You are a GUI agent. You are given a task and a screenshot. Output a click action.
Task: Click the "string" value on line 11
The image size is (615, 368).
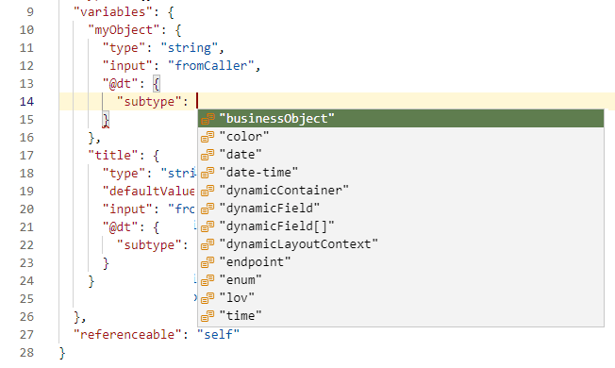click(x=189, y=48)
